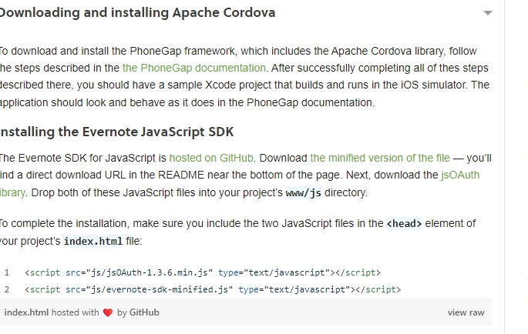Select code line number 1

pos(7,272)
